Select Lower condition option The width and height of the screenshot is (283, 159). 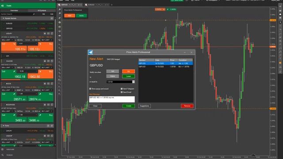(x=129, y=76)
